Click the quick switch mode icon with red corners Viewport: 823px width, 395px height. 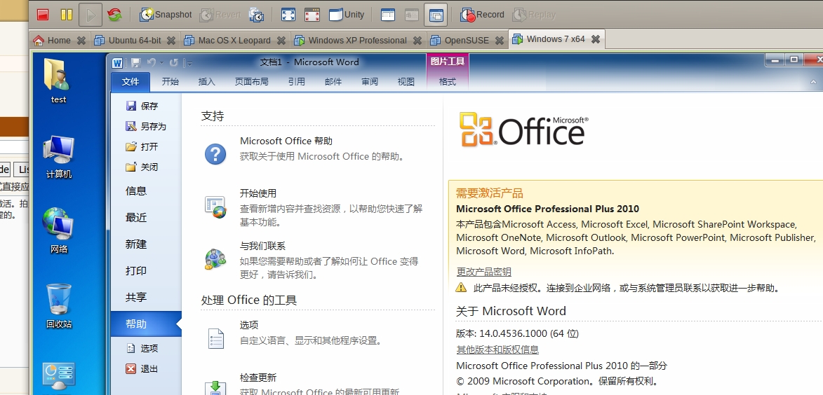click(312, 15)
